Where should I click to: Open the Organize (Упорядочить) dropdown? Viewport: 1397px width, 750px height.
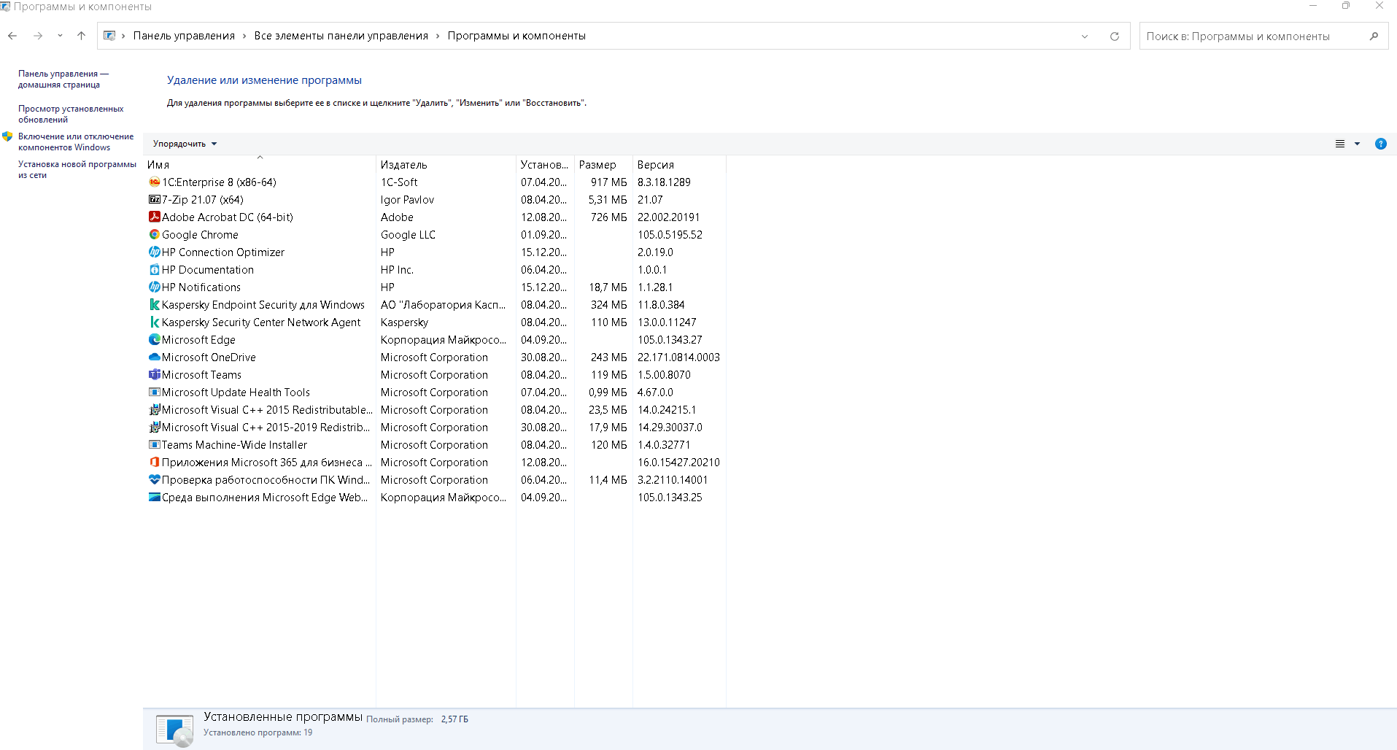coord(185,144)
